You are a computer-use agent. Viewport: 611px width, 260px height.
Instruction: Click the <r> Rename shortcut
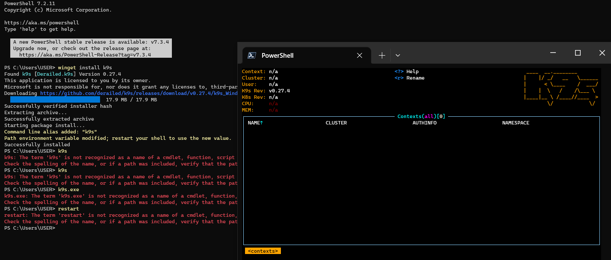[410, 78]
